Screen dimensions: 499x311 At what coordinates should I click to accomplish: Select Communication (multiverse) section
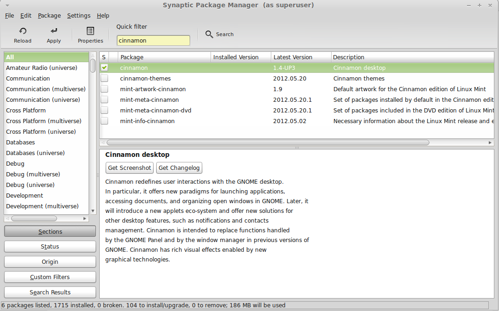pos(46,89)
